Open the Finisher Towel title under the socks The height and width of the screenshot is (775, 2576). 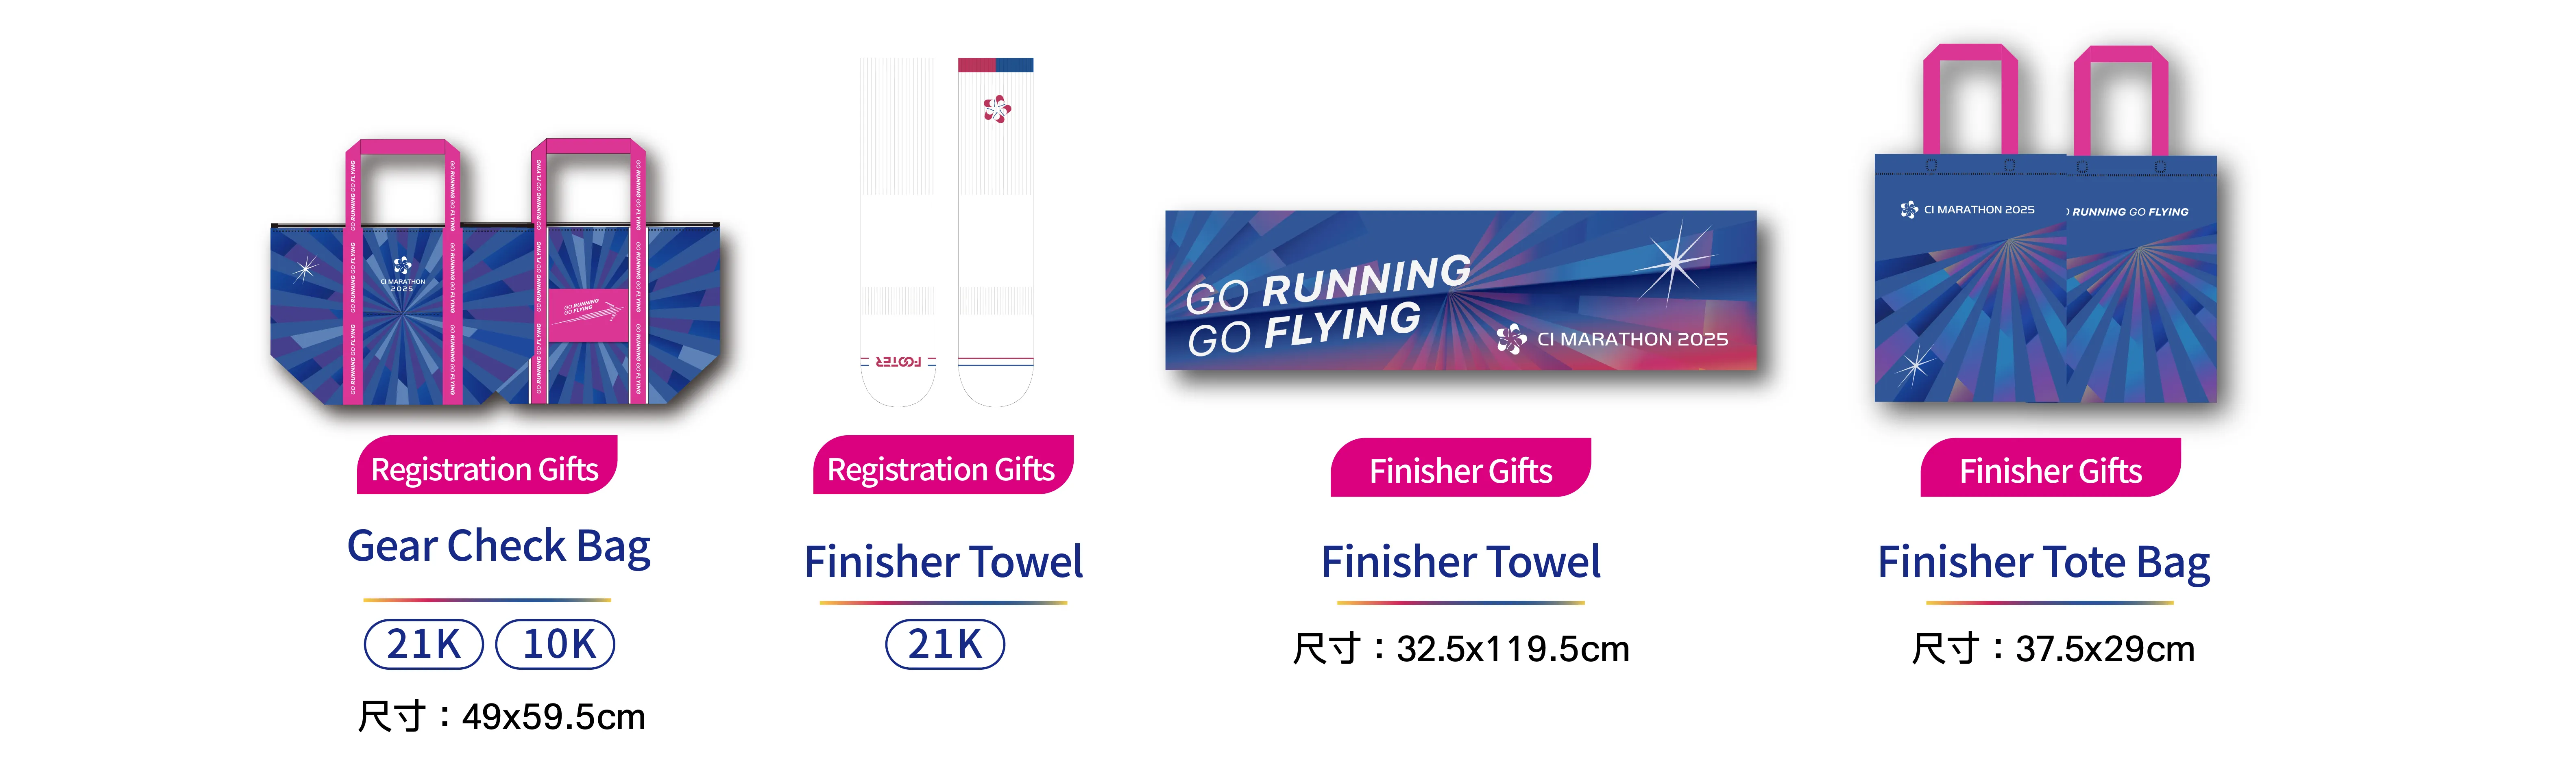point(943,561)
